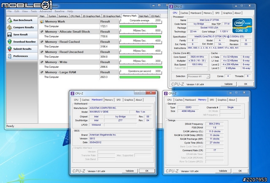Click the Memory - Large RAM result bar
Screen dimensions: 270x183
coord(140,77)
